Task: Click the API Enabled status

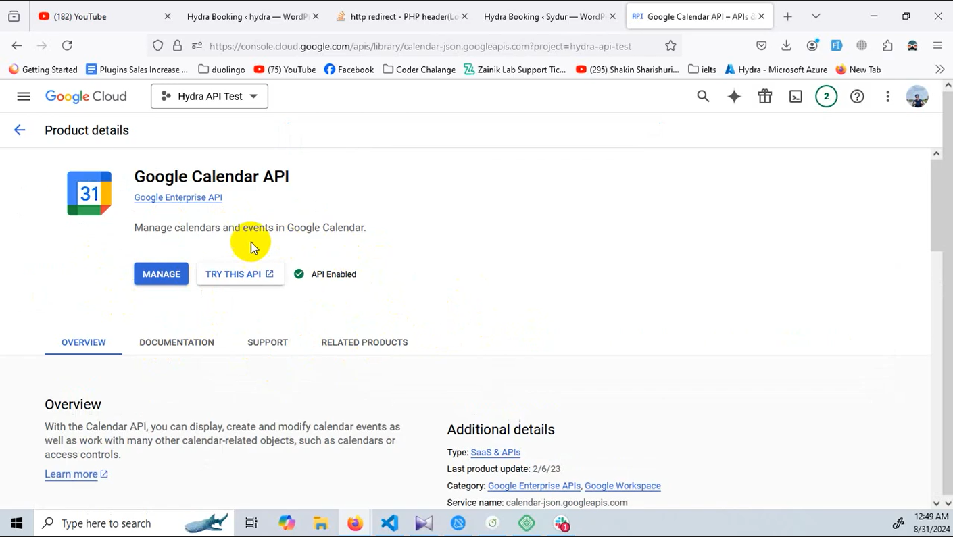Action: (325, 274)
